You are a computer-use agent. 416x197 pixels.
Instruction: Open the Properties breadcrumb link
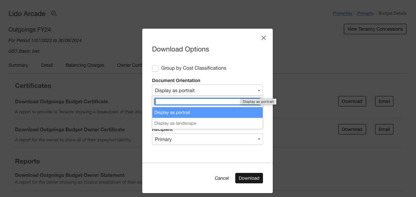click(342, 13)
